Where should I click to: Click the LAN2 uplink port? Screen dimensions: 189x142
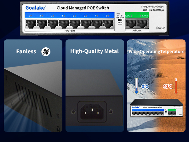click(143, 24)
